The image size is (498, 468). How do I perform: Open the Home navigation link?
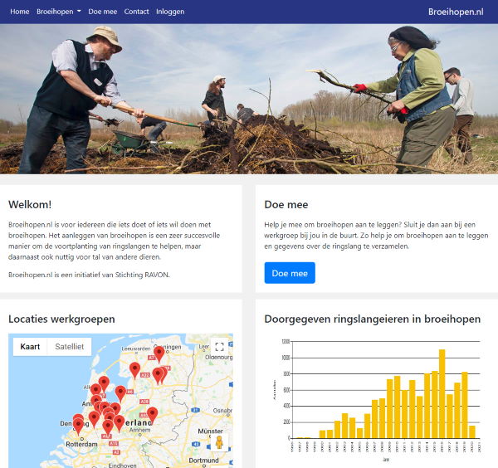pos(20,12)
